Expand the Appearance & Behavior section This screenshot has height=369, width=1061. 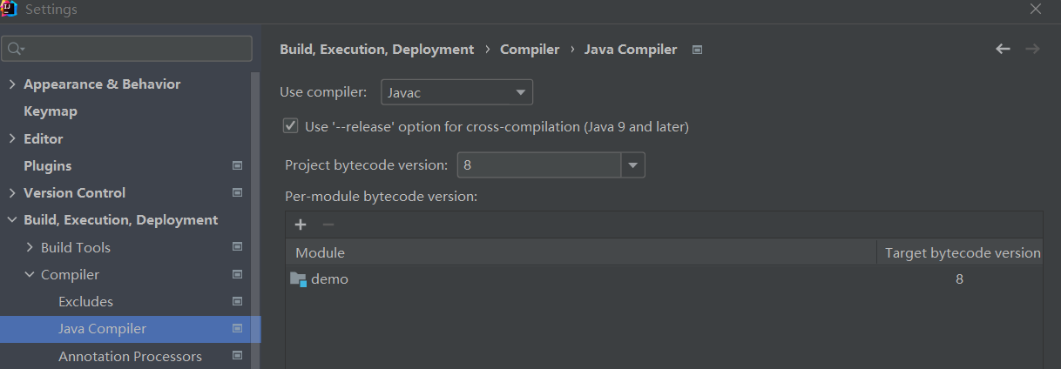(x=11, y=84)
